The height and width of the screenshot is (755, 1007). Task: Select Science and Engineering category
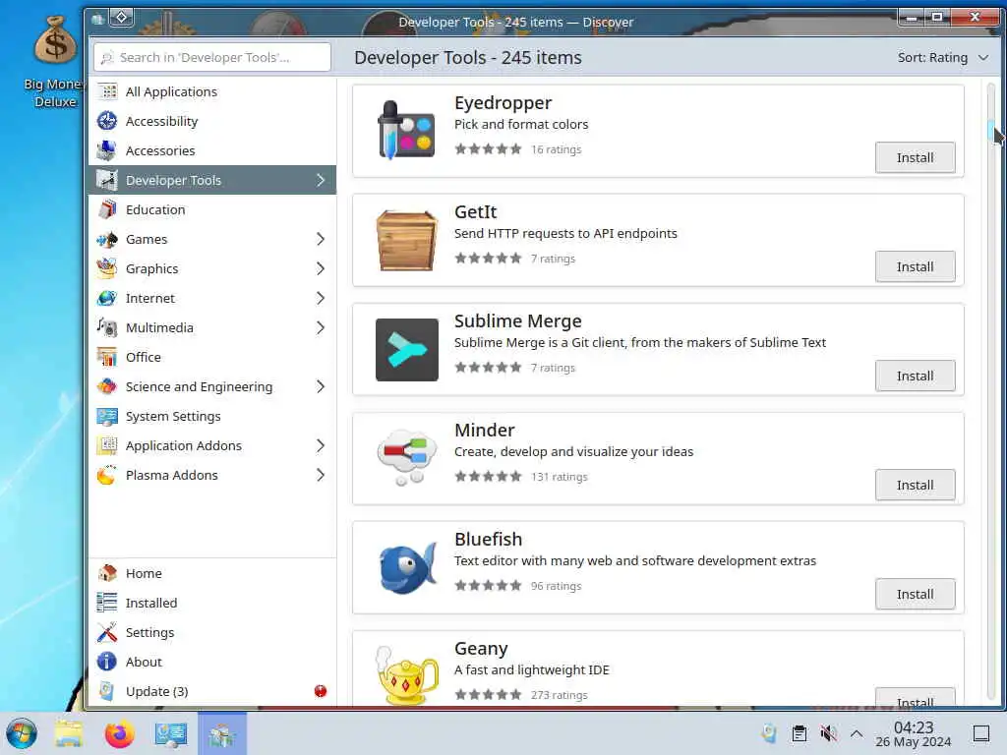click(212, 386)
